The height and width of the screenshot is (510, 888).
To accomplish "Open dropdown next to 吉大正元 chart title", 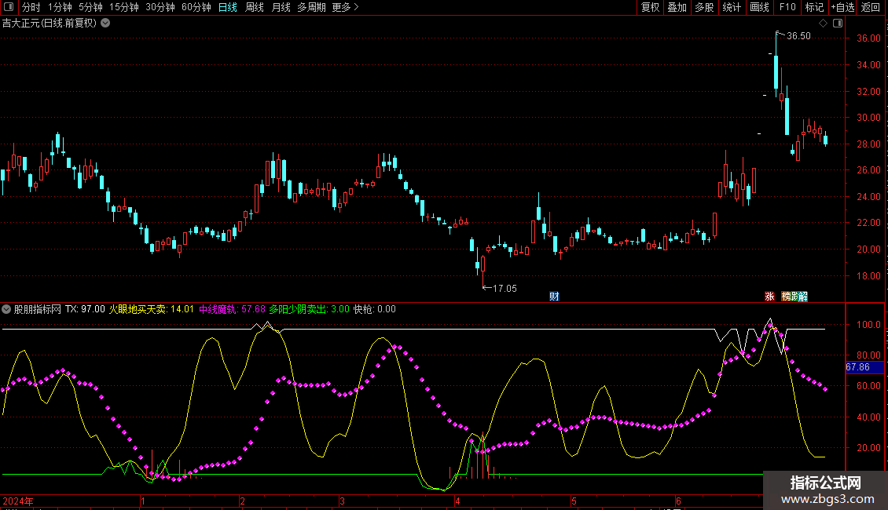I will point(105,24).
